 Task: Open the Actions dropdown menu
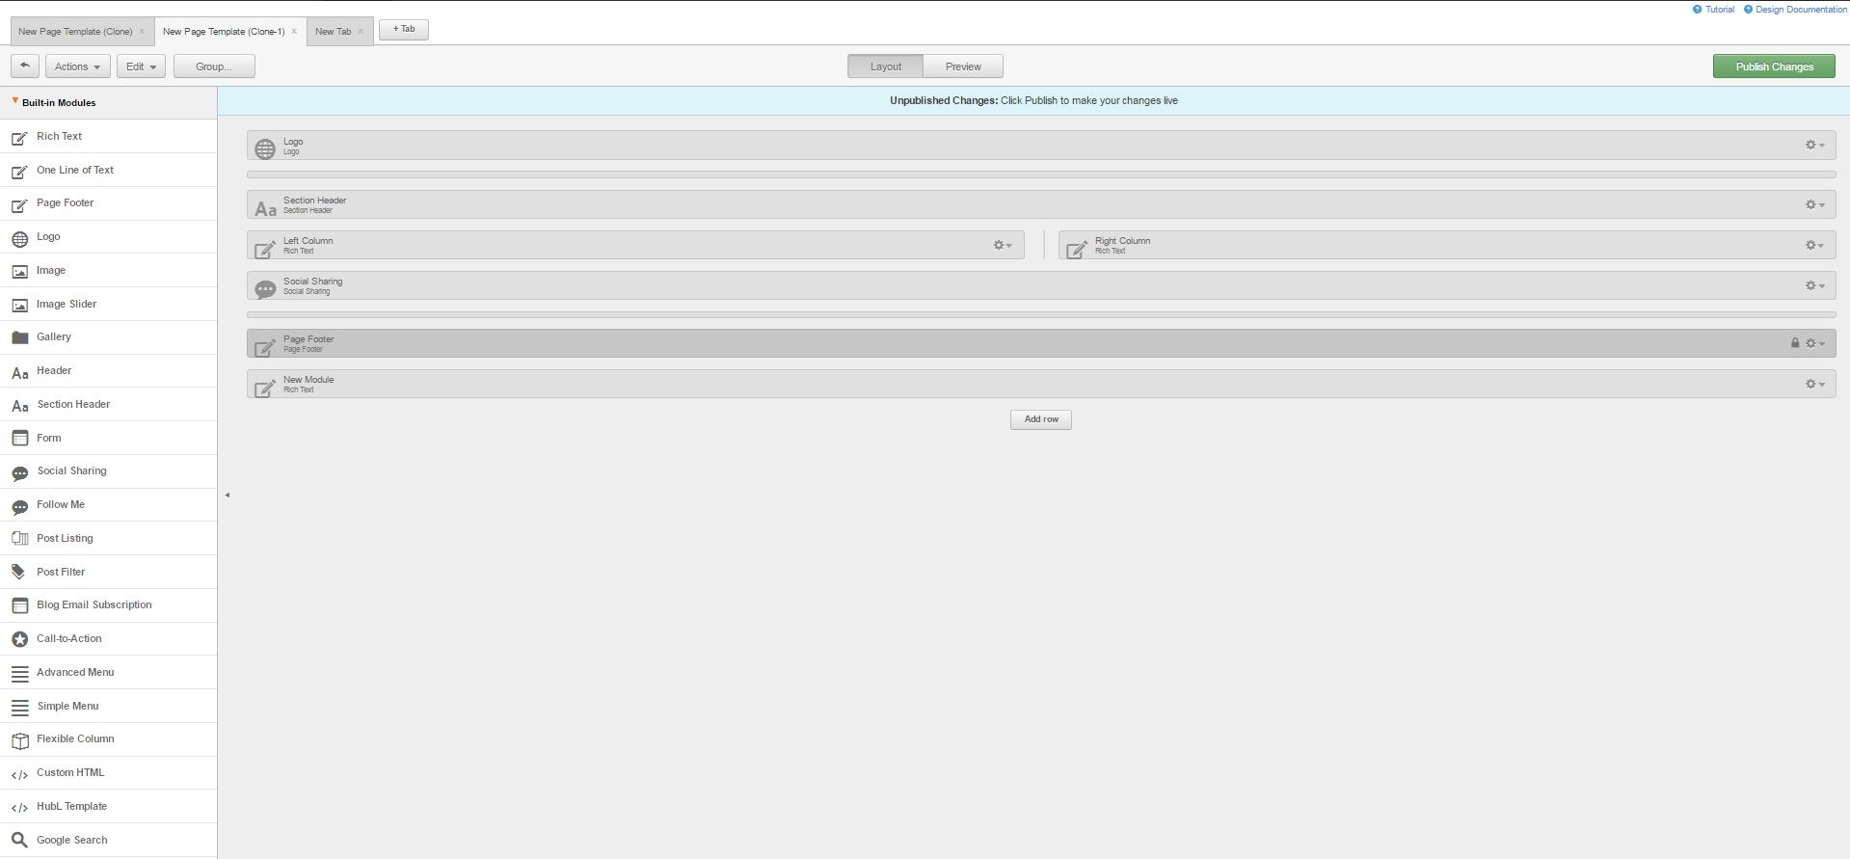pos(77,67)
